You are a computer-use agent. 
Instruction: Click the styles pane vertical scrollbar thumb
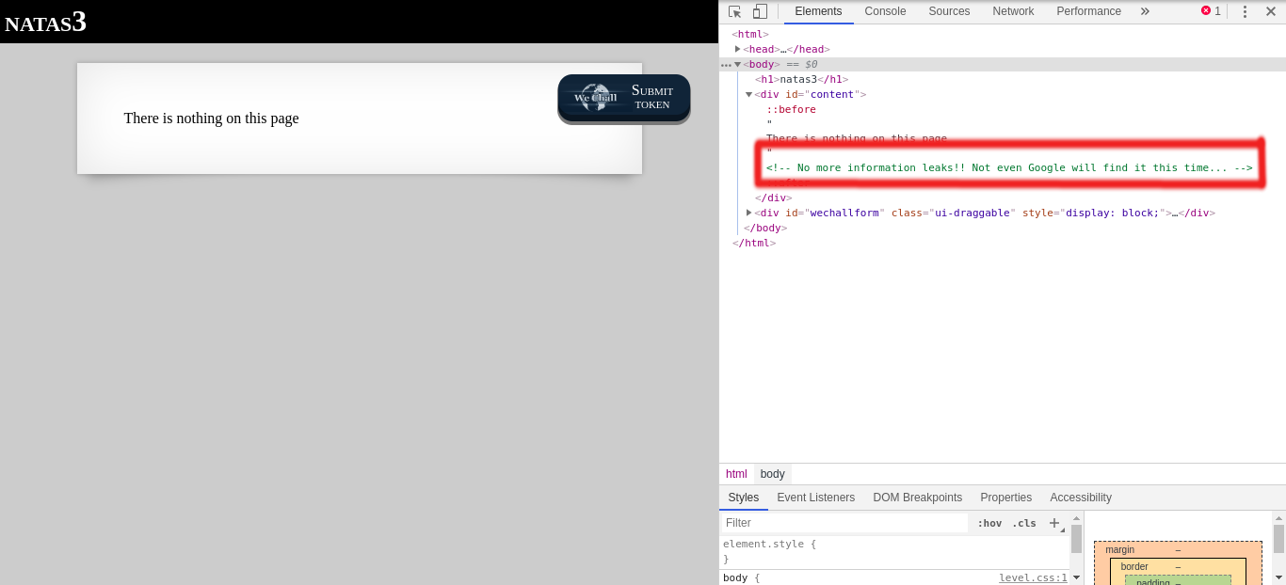[x=1076, y=539]
